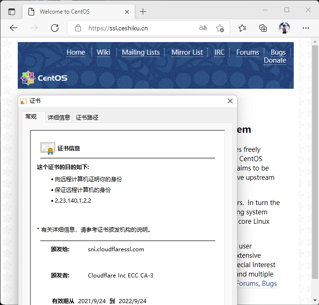This screenshot has height=305, width=319.
Task: Click the 2022/9/24 expiry date
Action: point(132,301)
